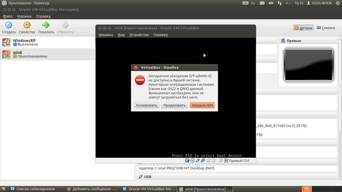
Task: Click the greyed square indicator after shared folders
Action: 213,161
